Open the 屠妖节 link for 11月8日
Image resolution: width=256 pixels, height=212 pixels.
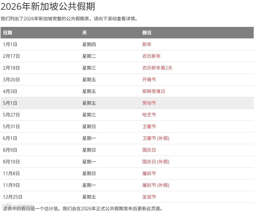149,173
